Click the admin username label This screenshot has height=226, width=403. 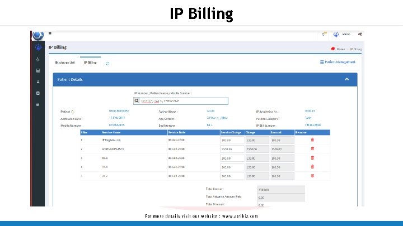click(346, 35)
